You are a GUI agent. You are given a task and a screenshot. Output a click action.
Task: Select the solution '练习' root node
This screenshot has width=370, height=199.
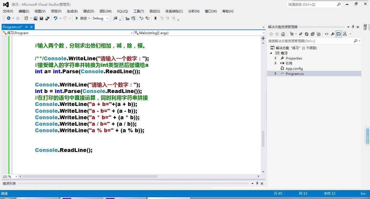coord(296,48)
